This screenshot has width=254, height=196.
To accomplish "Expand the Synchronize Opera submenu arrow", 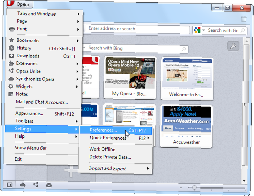I will 77,79.
